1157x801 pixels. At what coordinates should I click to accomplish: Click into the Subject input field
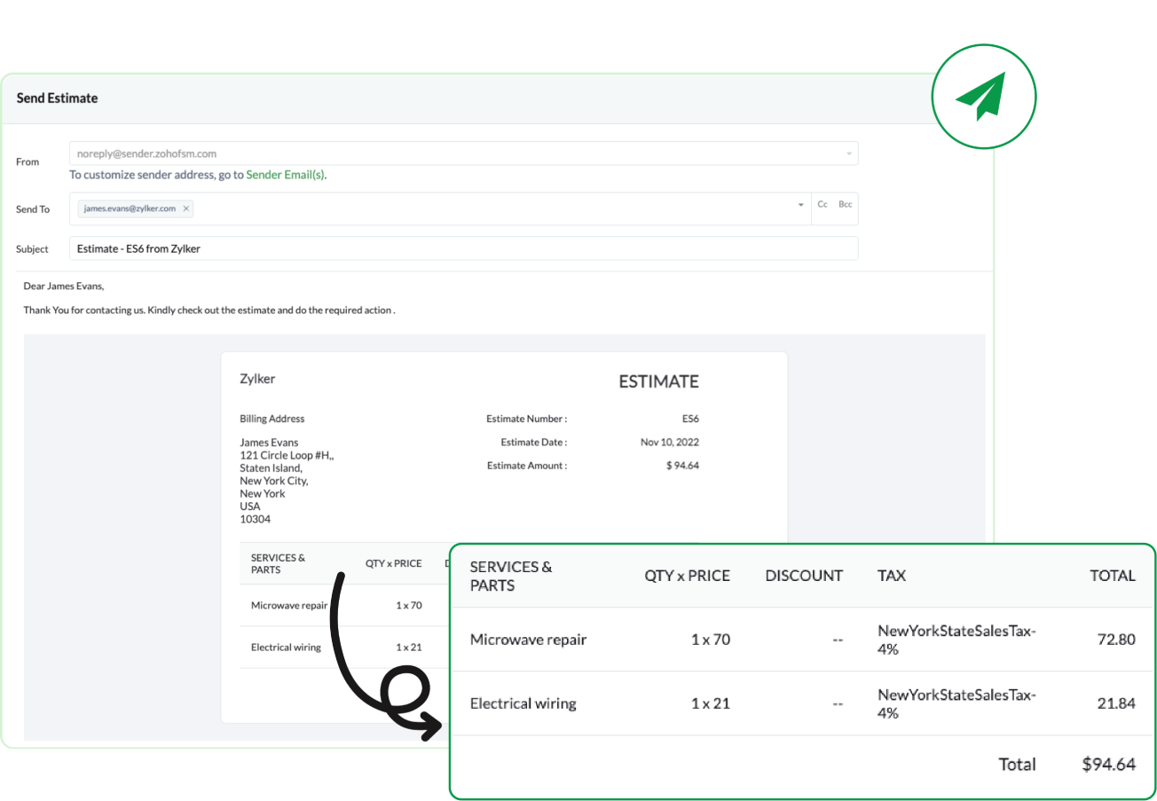[463, 248]
